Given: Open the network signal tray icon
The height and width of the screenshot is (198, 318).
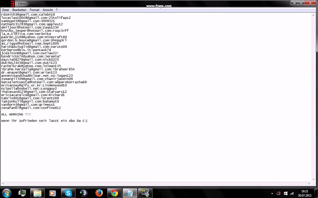Looking at the screenshot, I should coord(291,194).
